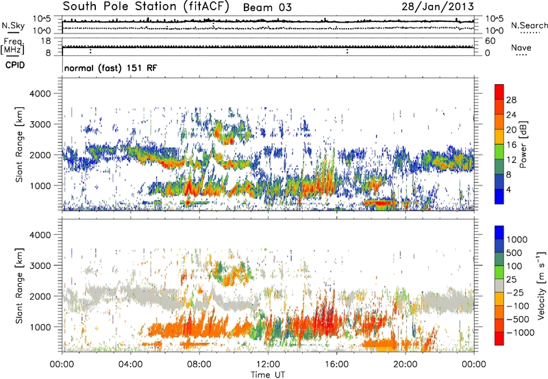Click the dotted line sample under Nave

pyautogui.click(x=522, y=55)
